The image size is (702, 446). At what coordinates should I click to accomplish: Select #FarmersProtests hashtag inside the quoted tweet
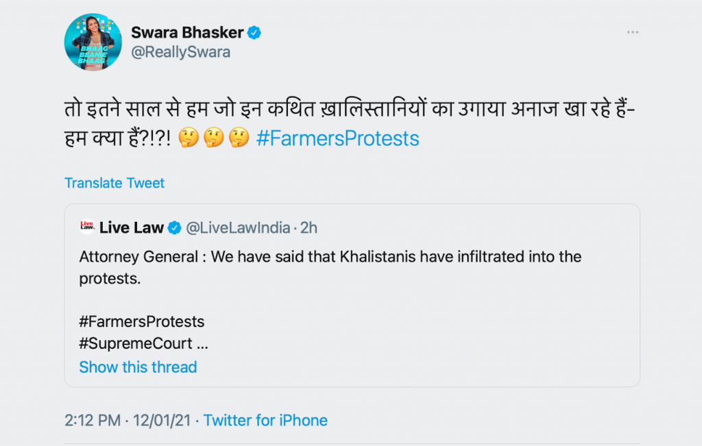point(142,321)
